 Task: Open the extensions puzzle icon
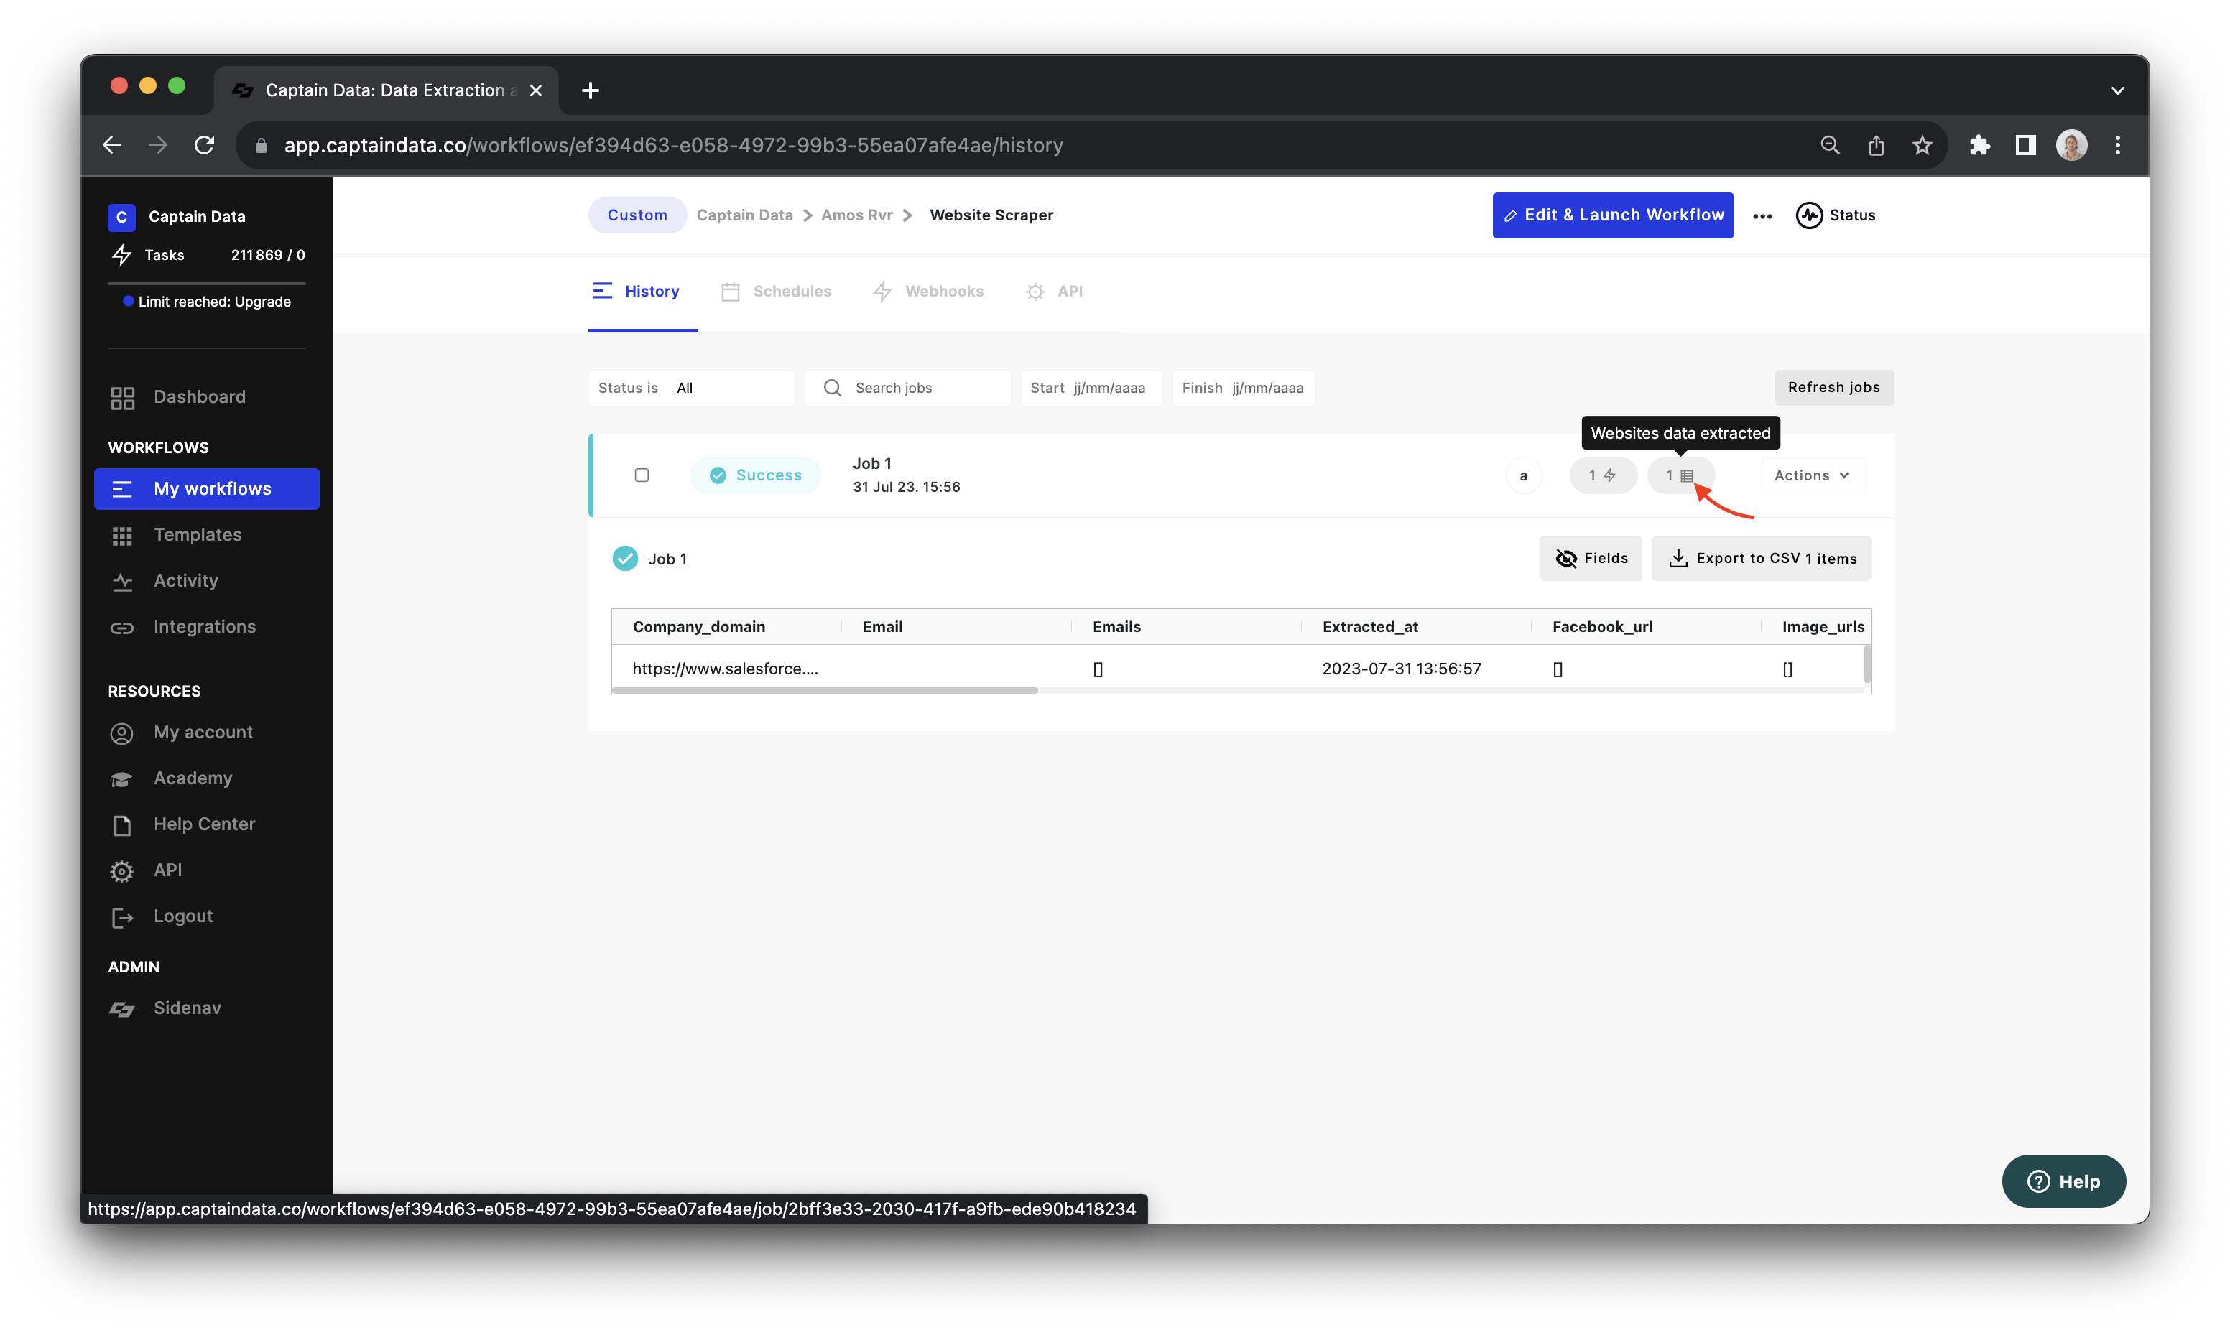1979,145
